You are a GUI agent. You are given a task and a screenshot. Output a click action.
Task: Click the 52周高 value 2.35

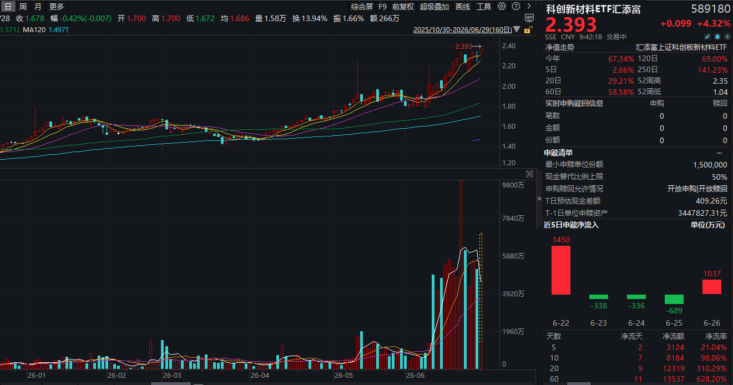(x=720, y=81)
